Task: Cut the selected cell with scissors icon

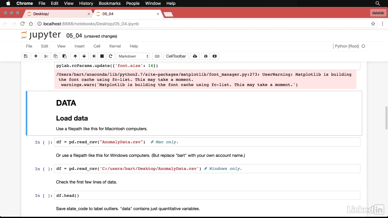Action: (x=46, y=56)
